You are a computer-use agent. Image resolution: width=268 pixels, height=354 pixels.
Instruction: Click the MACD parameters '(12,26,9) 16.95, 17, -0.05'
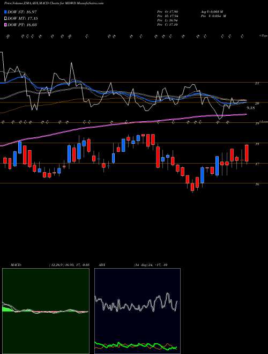69,265
